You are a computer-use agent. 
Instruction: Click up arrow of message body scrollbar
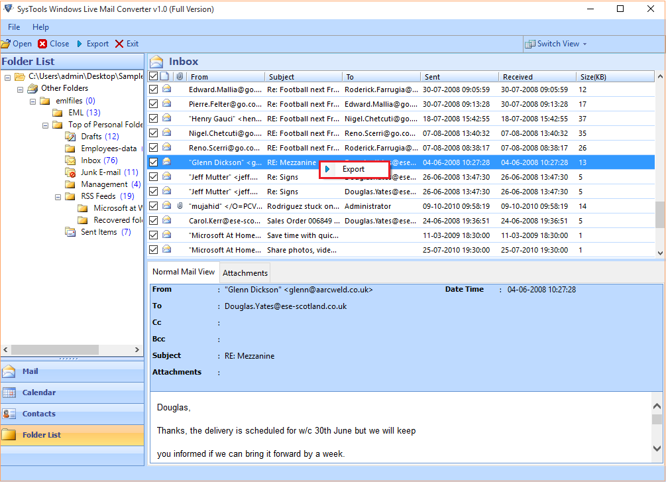pos(657,406)
